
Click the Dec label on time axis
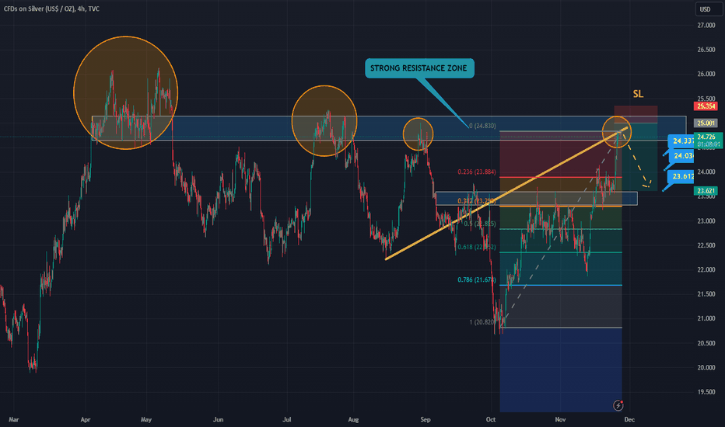tap(629, 420)
